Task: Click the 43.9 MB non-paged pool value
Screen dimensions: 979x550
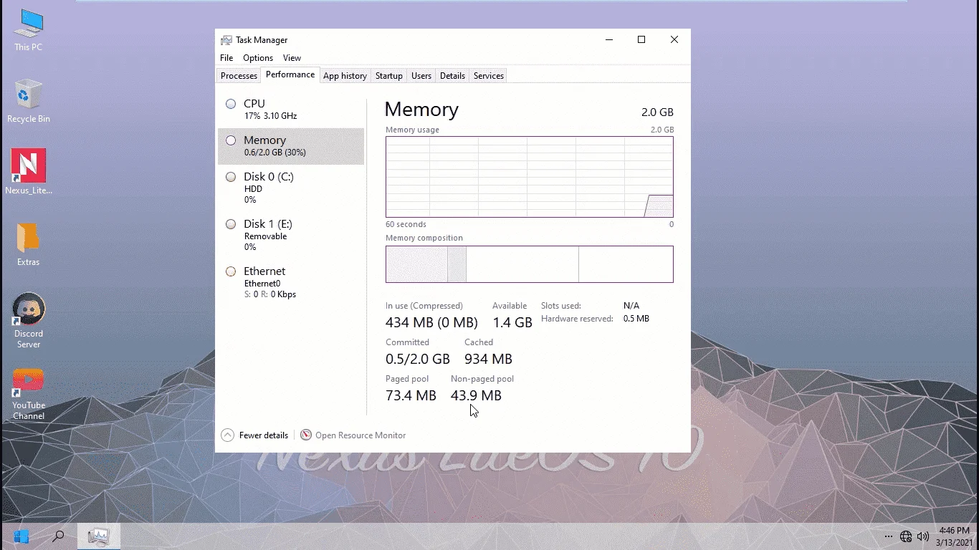Action: pos(476,395)
